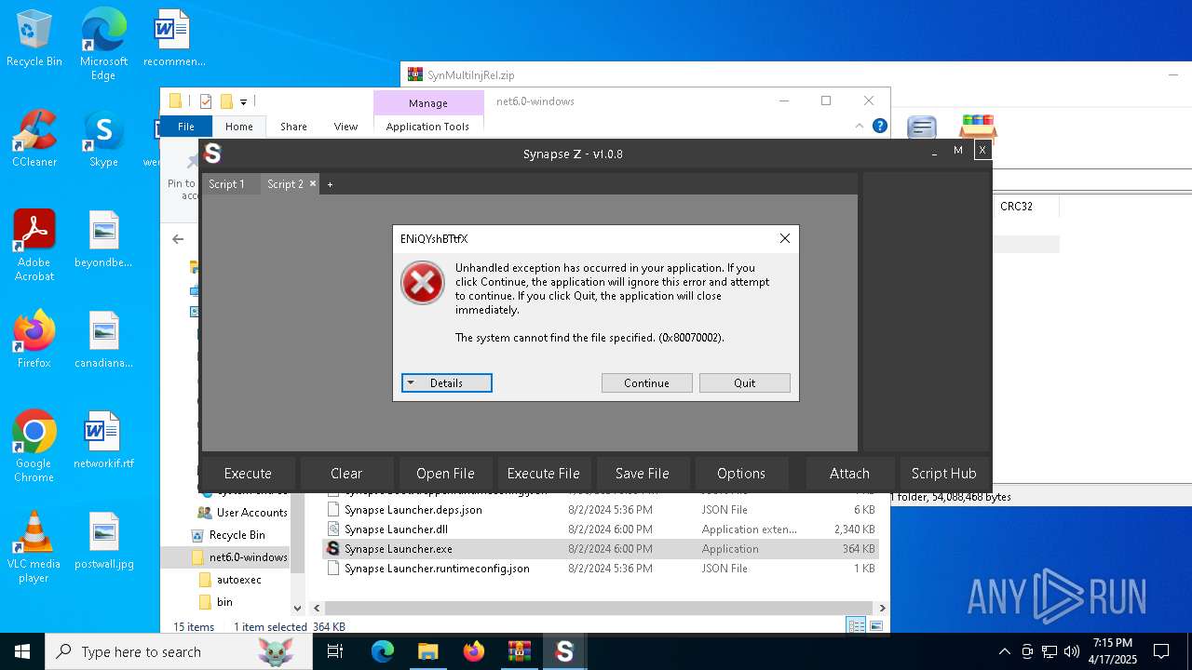The image size is (1192, 670).
Task: Click the M maximize button of Synapse Z
Action: click(958, 151)
